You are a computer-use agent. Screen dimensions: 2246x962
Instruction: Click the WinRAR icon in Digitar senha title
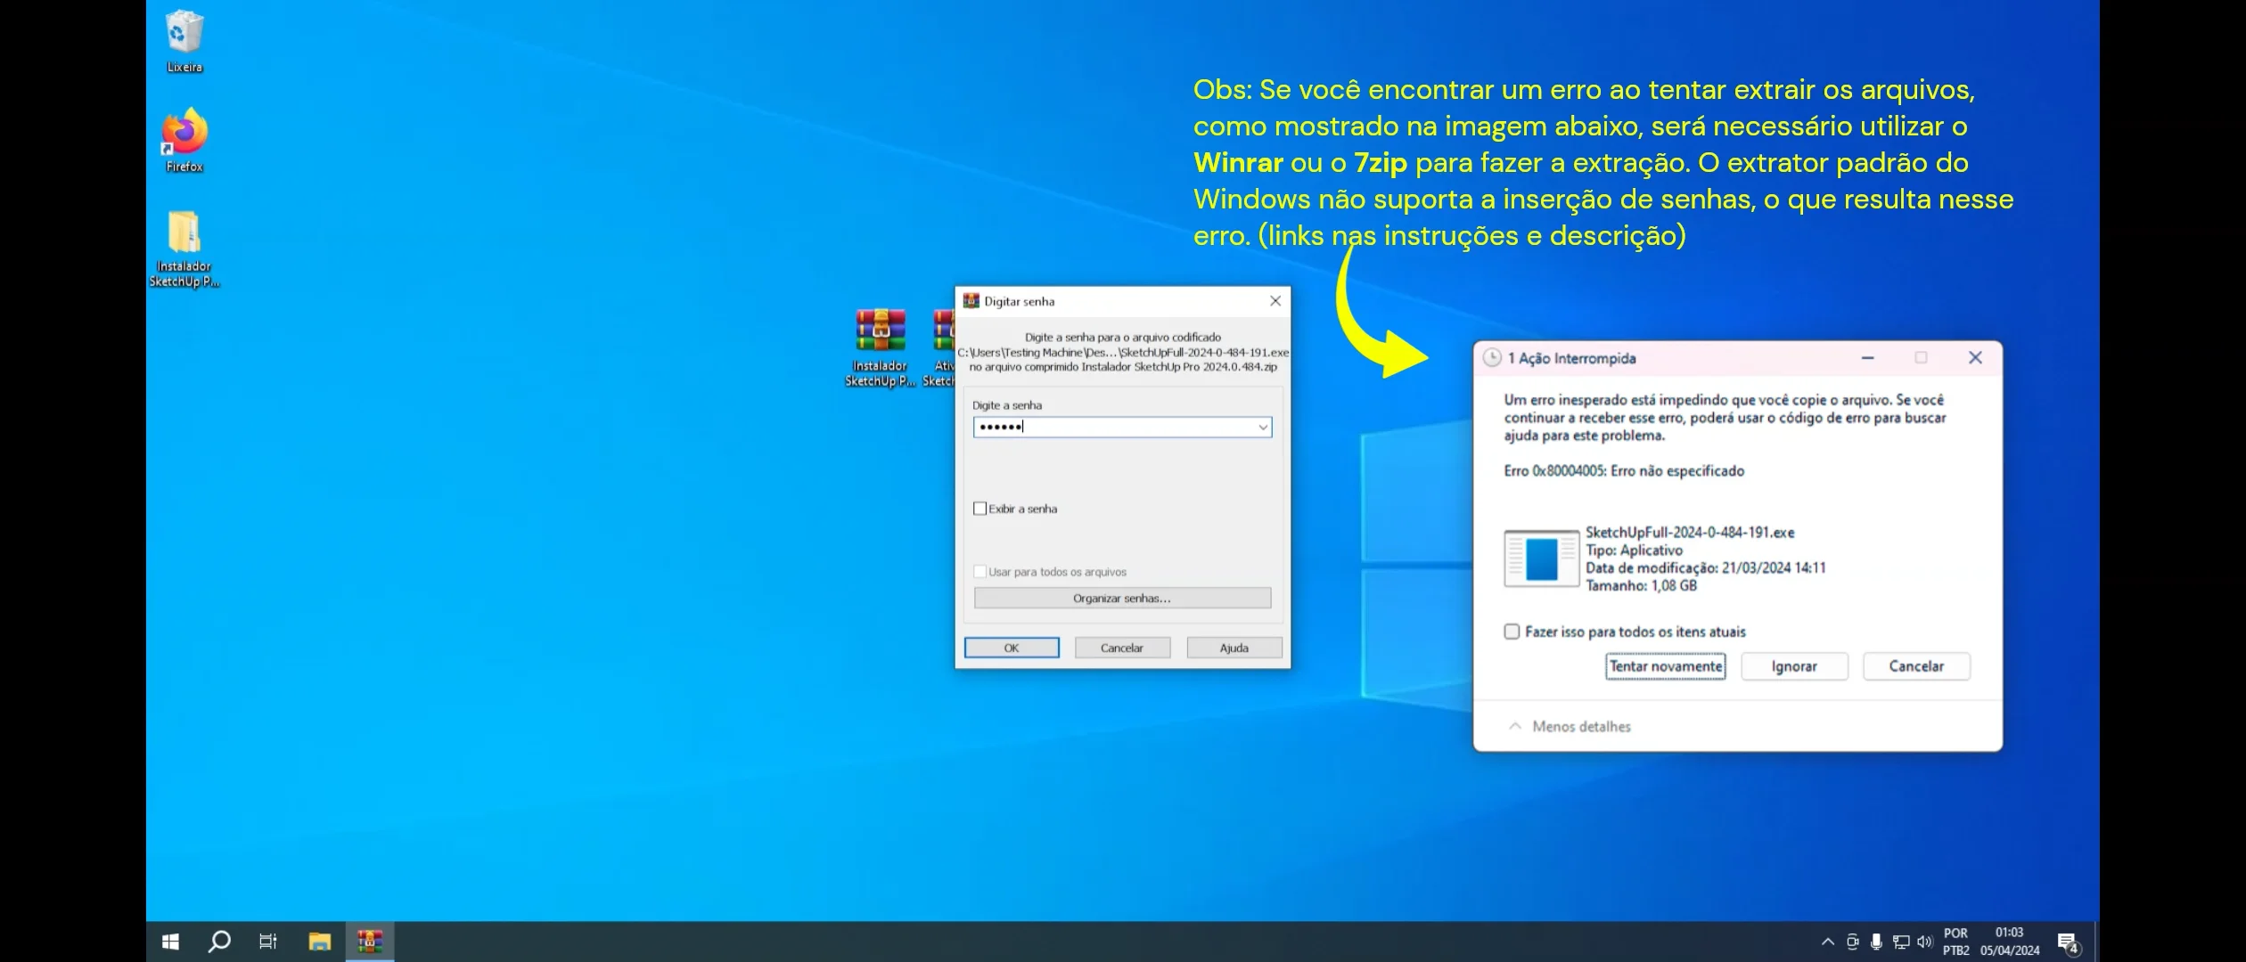coord(971,301)
